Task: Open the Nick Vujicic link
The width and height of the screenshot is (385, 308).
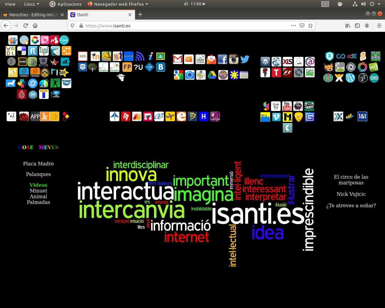Action: point(351,194)
